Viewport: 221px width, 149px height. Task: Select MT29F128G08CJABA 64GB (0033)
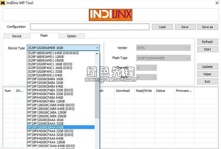point(61,105)
